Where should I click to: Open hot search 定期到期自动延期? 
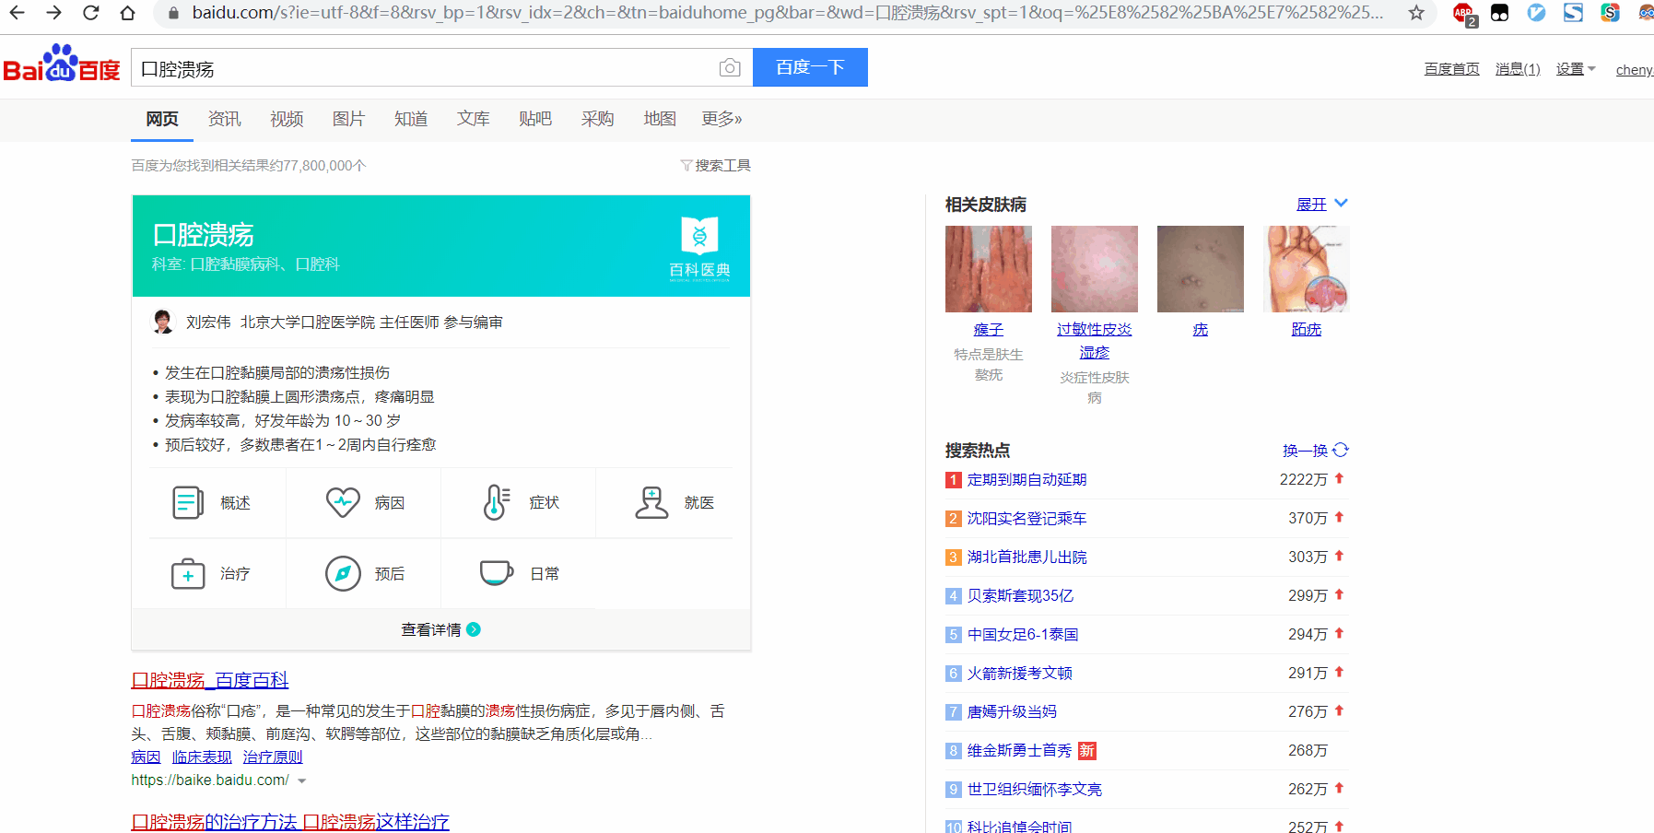(1026, 479)
